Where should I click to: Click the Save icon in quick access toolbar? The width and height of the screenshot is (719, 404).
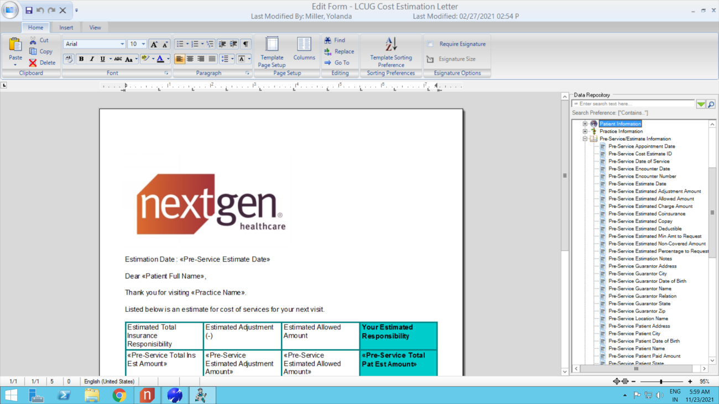[29, 10]
